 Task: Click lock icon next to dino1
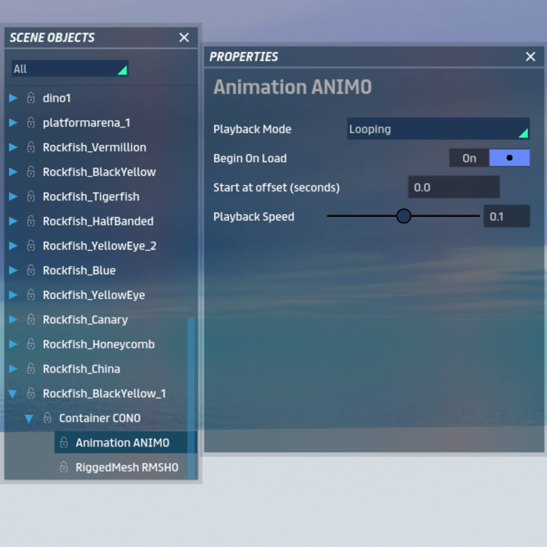[x=31, y=98]
